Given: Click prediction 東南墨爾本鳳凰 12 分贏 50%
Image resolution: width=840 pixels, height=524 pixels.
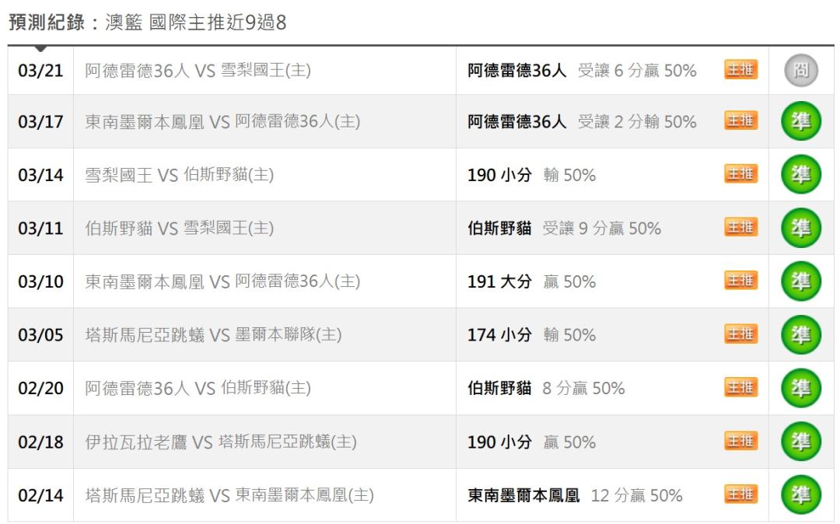Looking at the screenshot, I should 575,495.
